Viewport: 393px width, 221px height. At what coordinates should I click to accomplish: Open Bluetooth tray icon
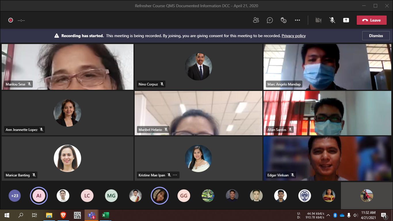(x=335, y=215)
